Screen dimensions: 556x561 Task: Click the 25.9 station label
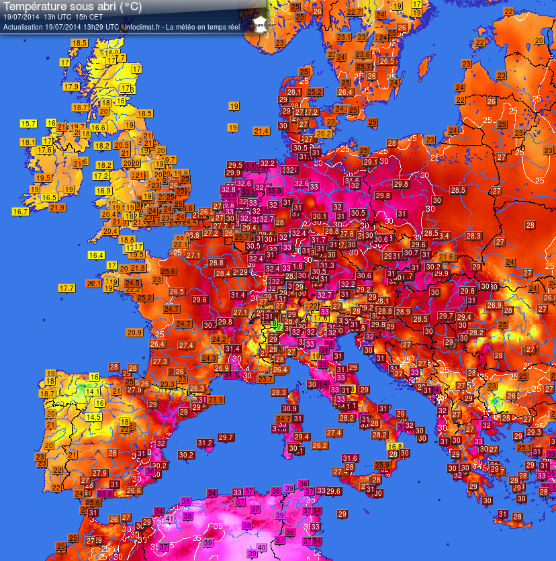pos(382,465)
